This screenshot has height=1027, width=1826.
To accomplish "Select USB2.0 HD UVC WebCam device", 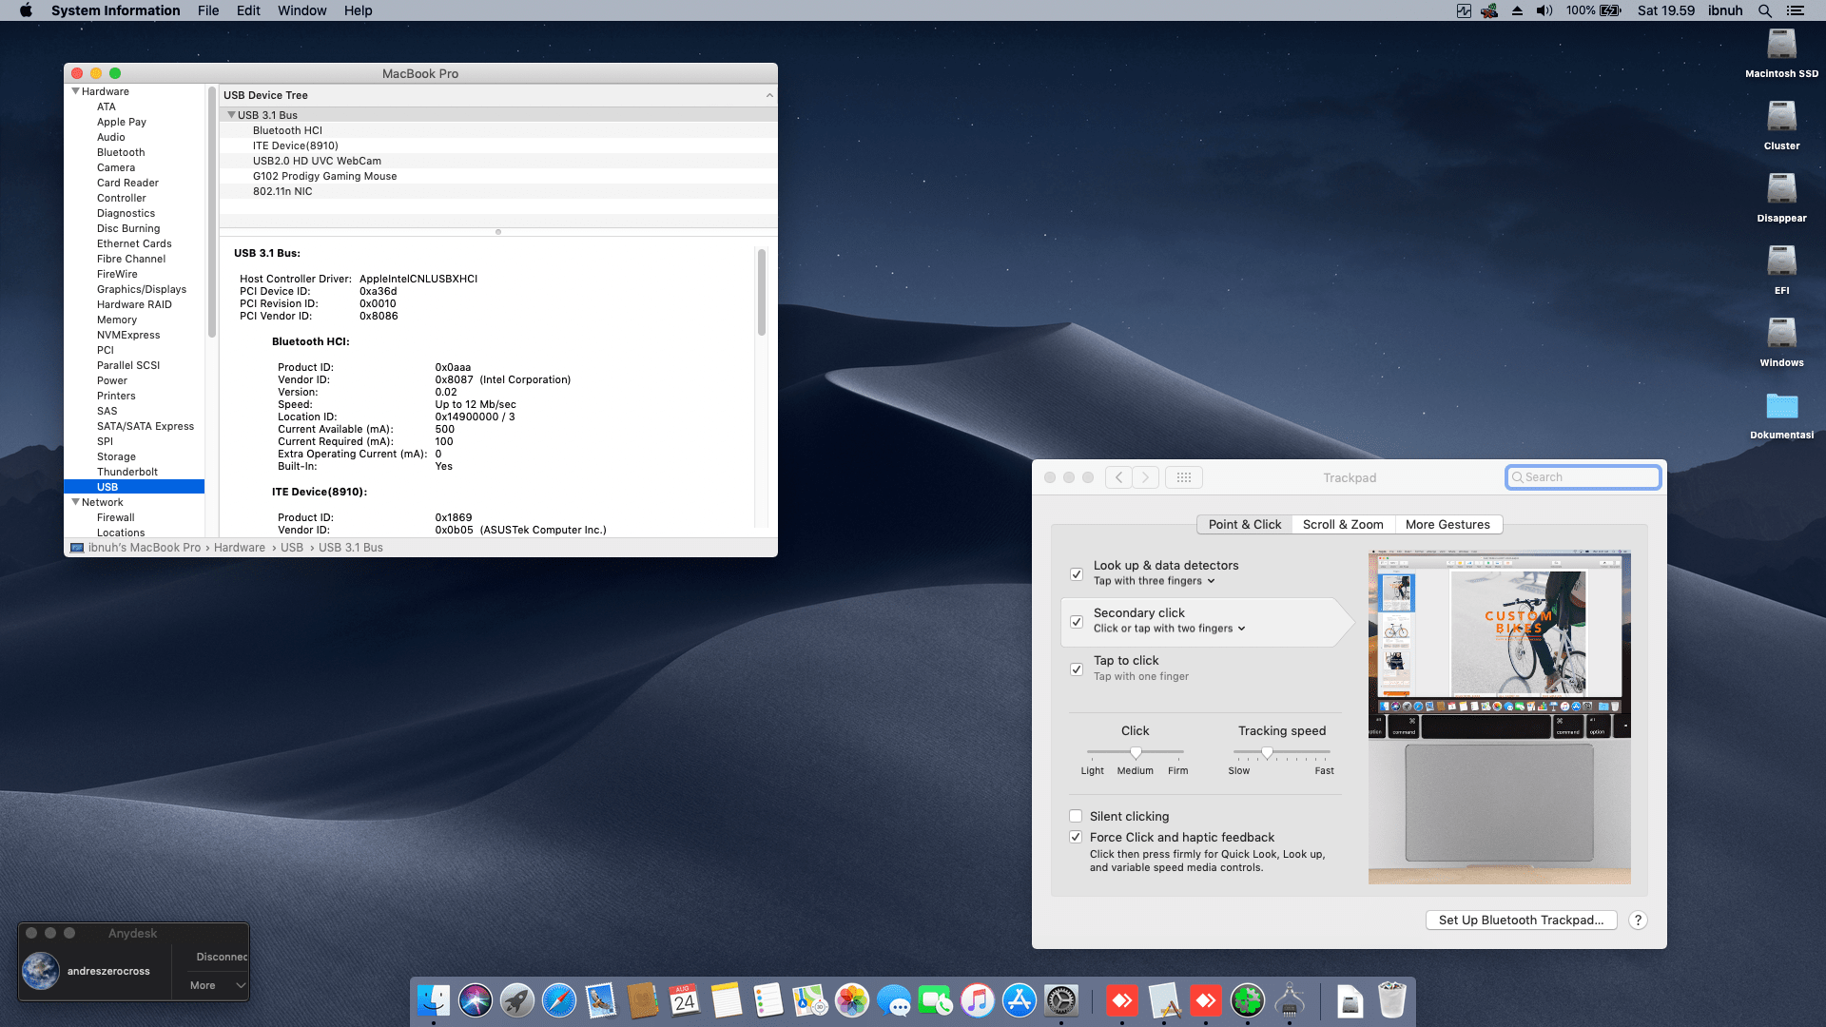I will tap(317, 161).
